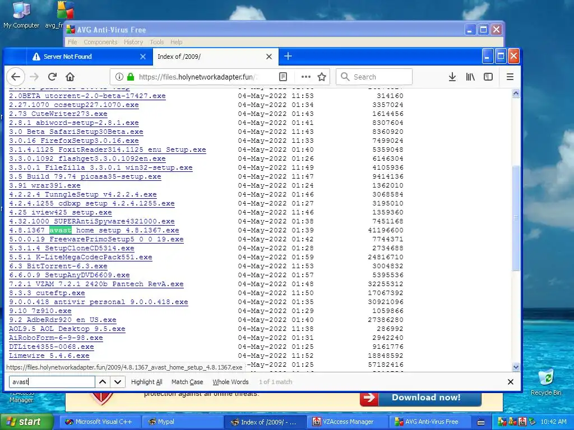The height and width of the screenshot is (430, 574).
Task: Open FirefoxSetup3.0.16.exe link
Action: click(73, 141)
